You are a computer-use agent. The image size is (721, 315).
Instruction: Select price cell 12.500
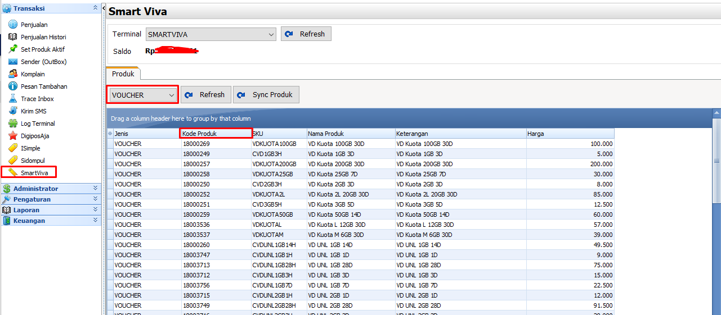point(570,204)
